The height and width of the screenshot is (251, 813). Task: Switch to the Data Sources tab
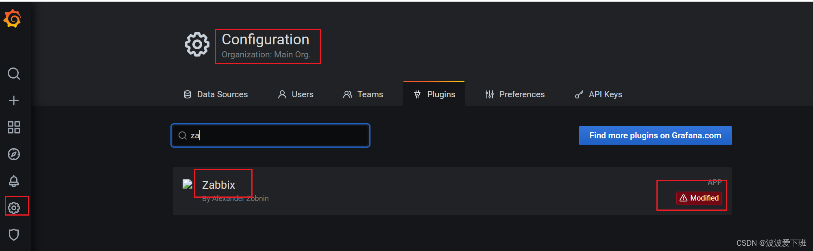tap(216, 94)
